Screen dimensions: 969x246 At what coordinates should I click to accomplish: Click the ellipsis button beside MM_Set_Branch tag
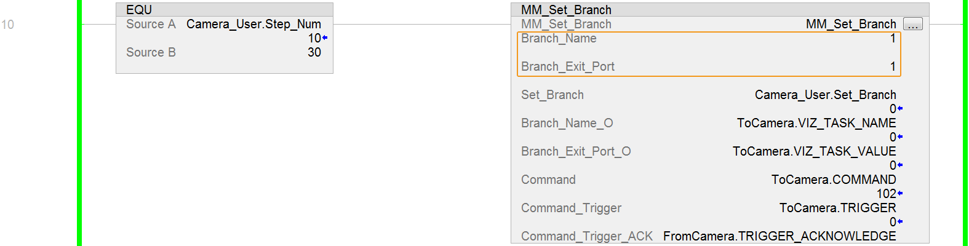click(x=912, y=25)
